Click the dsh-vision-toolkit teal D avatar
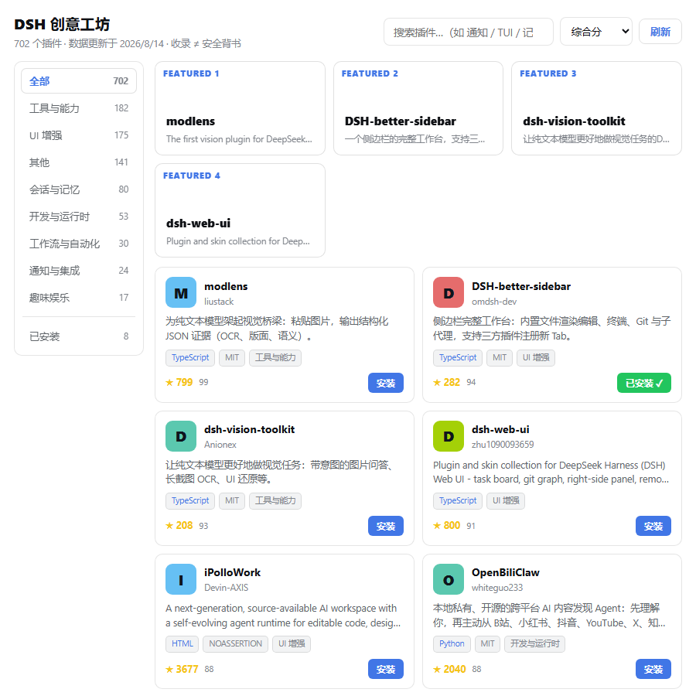The height and width of the screenshot is (696, 696). [x=181, y=436]
